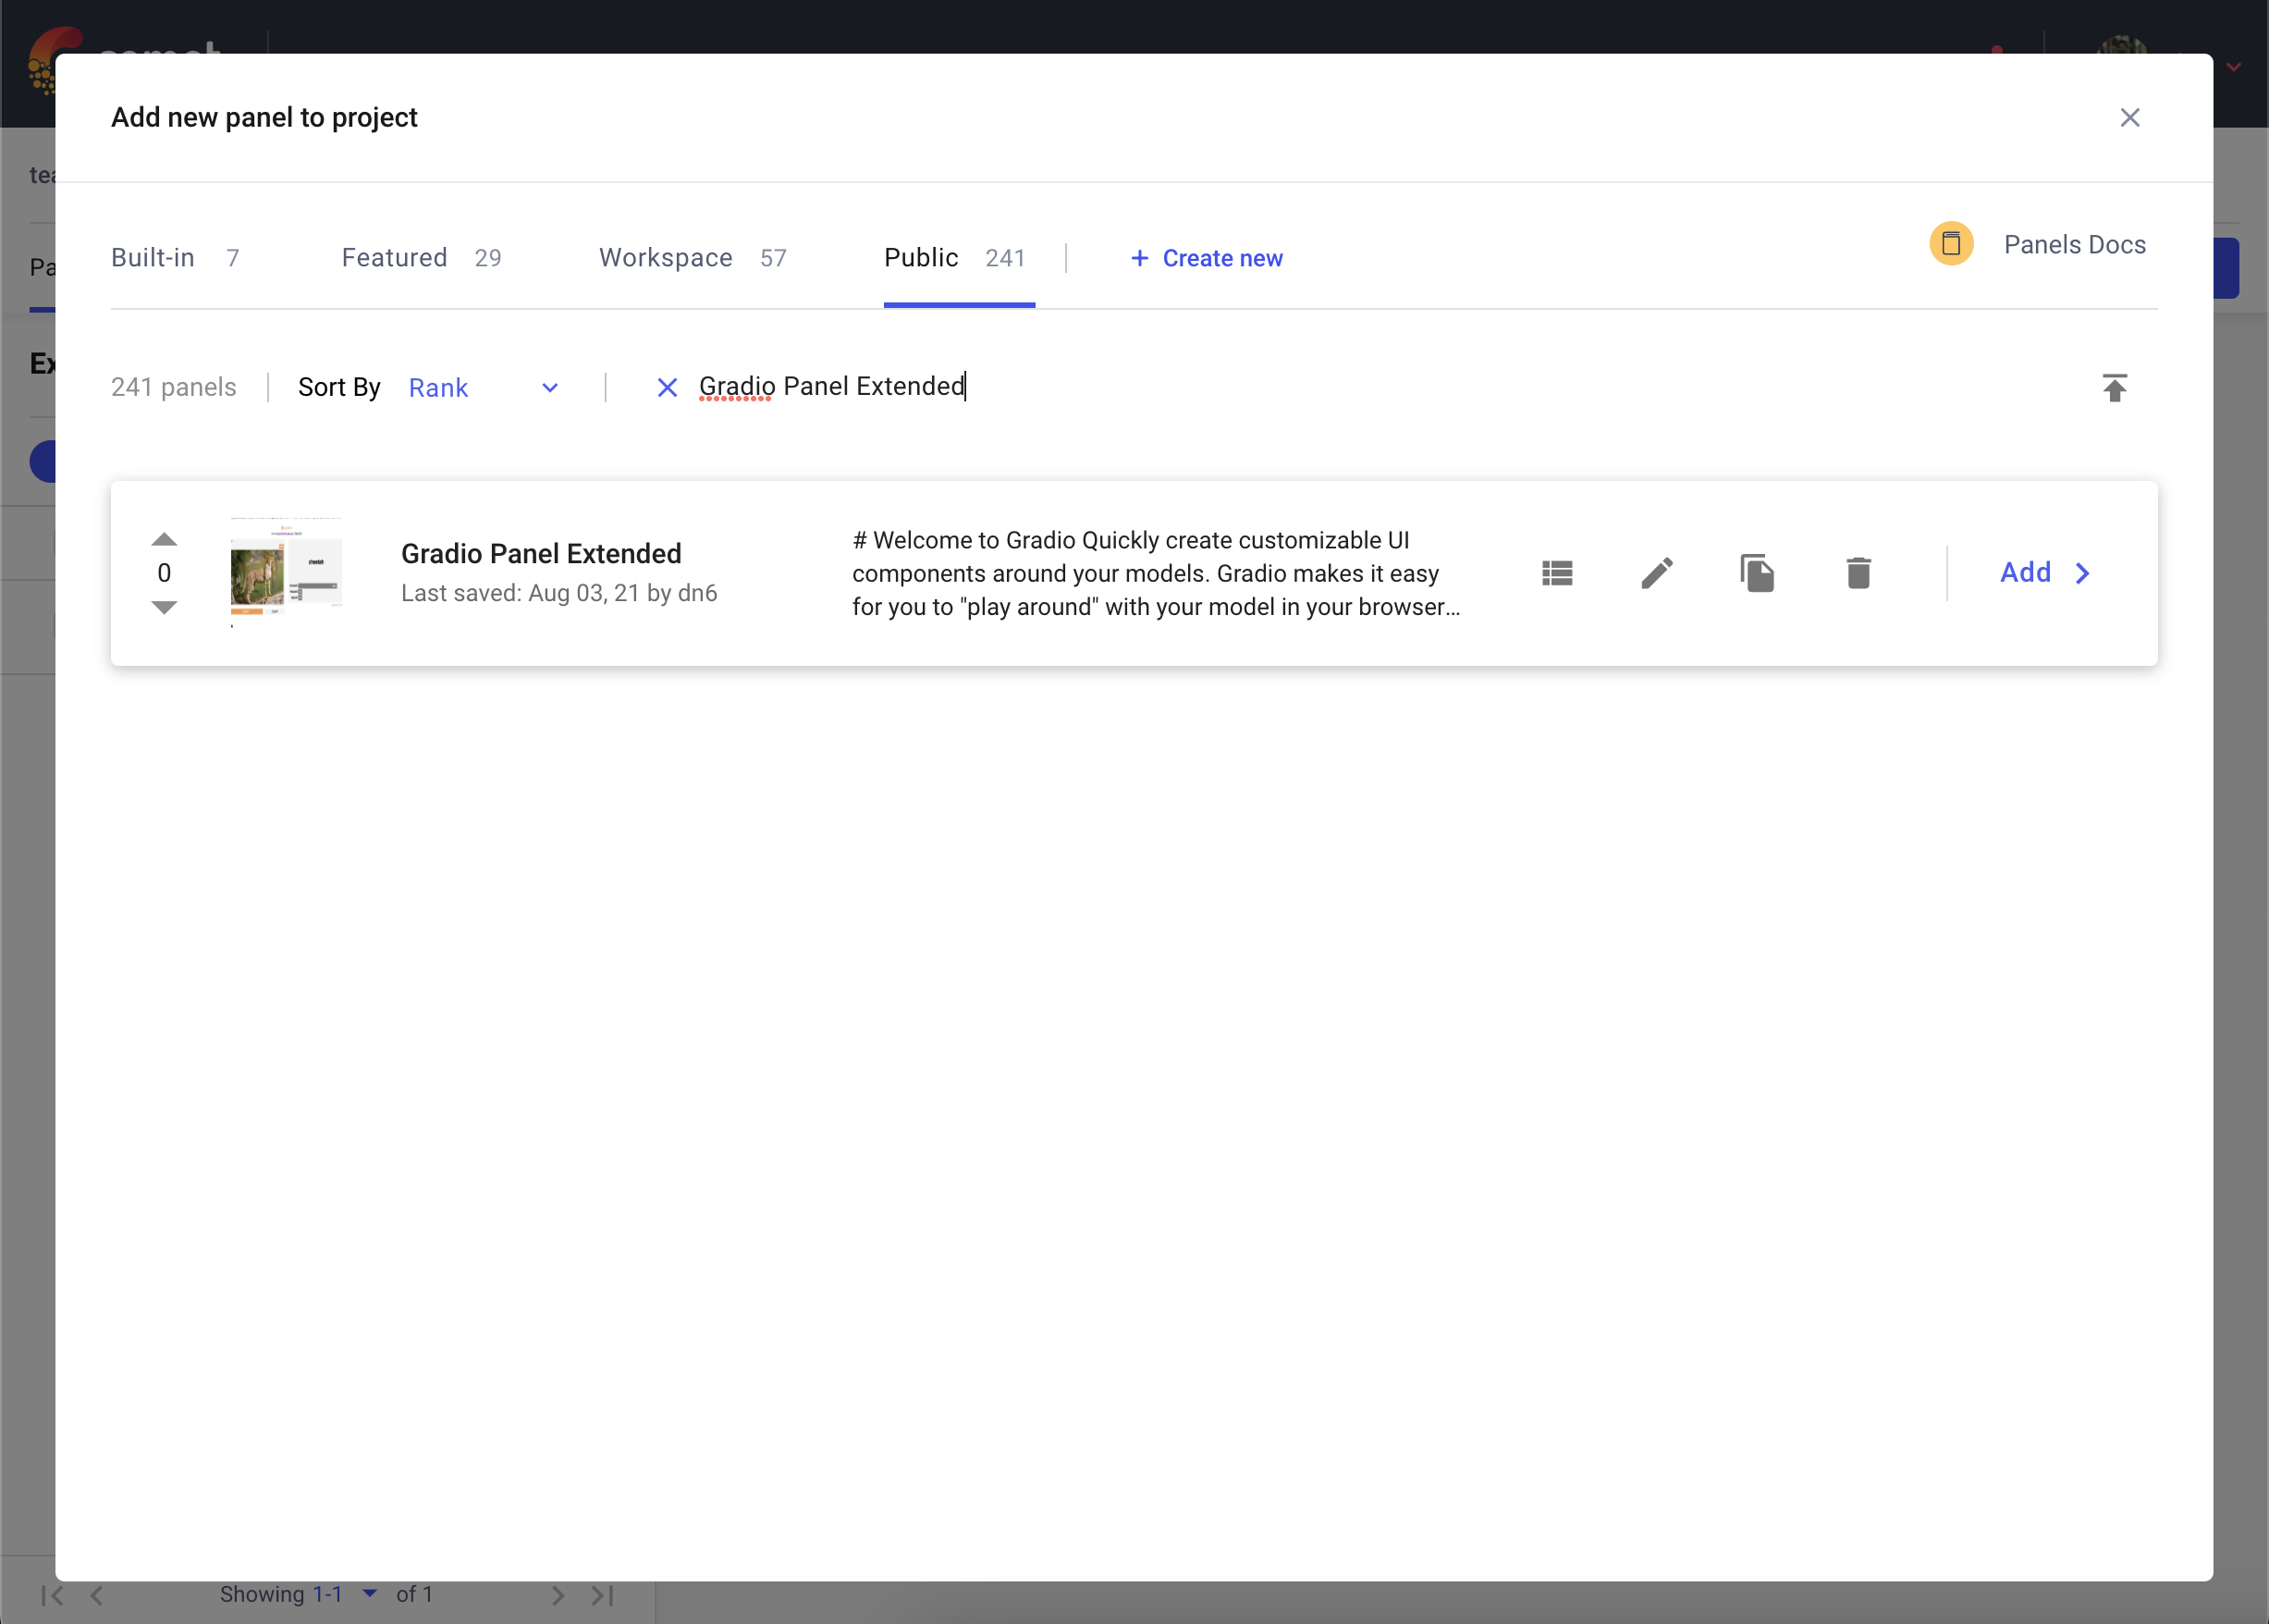
Task: Downvote Gradio Panel Extended
Action: coord(164,607)
